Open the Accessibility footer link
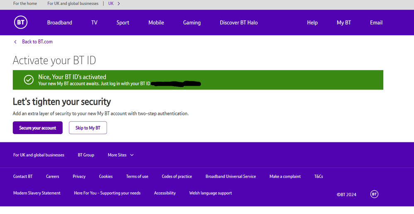414x214 pixels. (x=165, y=193)
